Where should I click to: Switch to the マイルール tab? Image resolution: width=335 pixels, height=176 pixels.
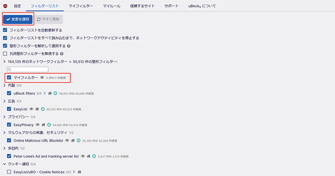(112, 6)
